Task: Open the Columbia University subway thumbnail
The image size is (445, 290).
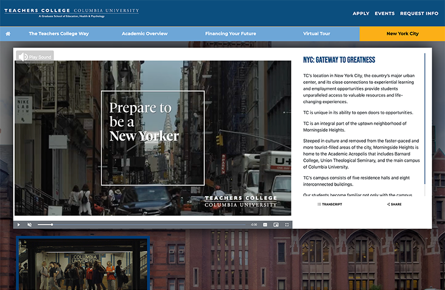Action: [83, 264]
